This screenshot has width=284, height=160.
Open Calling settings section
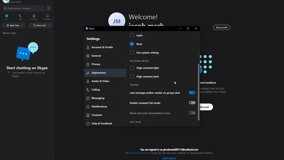coord(105,90)
